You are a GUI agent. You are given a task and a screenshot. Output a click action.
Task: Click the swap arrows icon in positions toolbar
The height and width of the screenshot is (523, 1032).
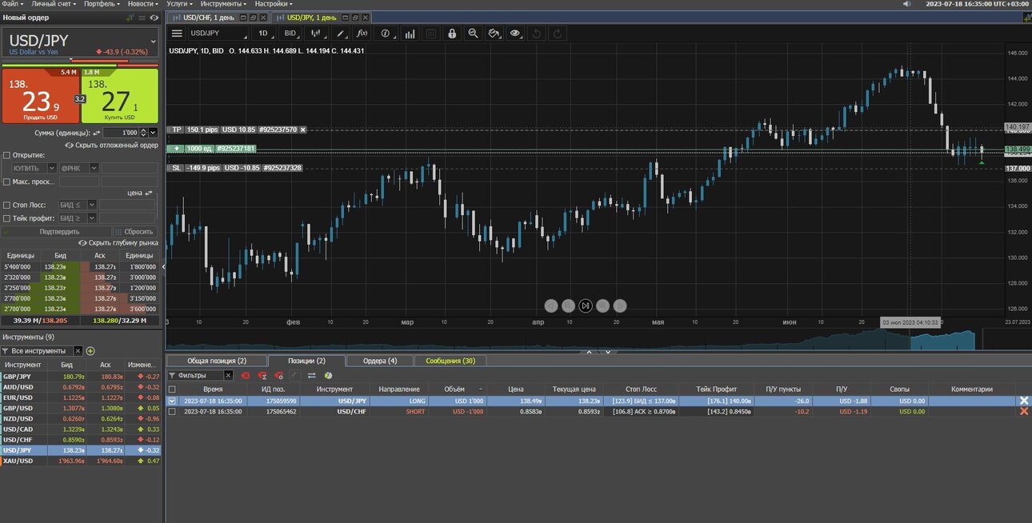tap(312, 375)
